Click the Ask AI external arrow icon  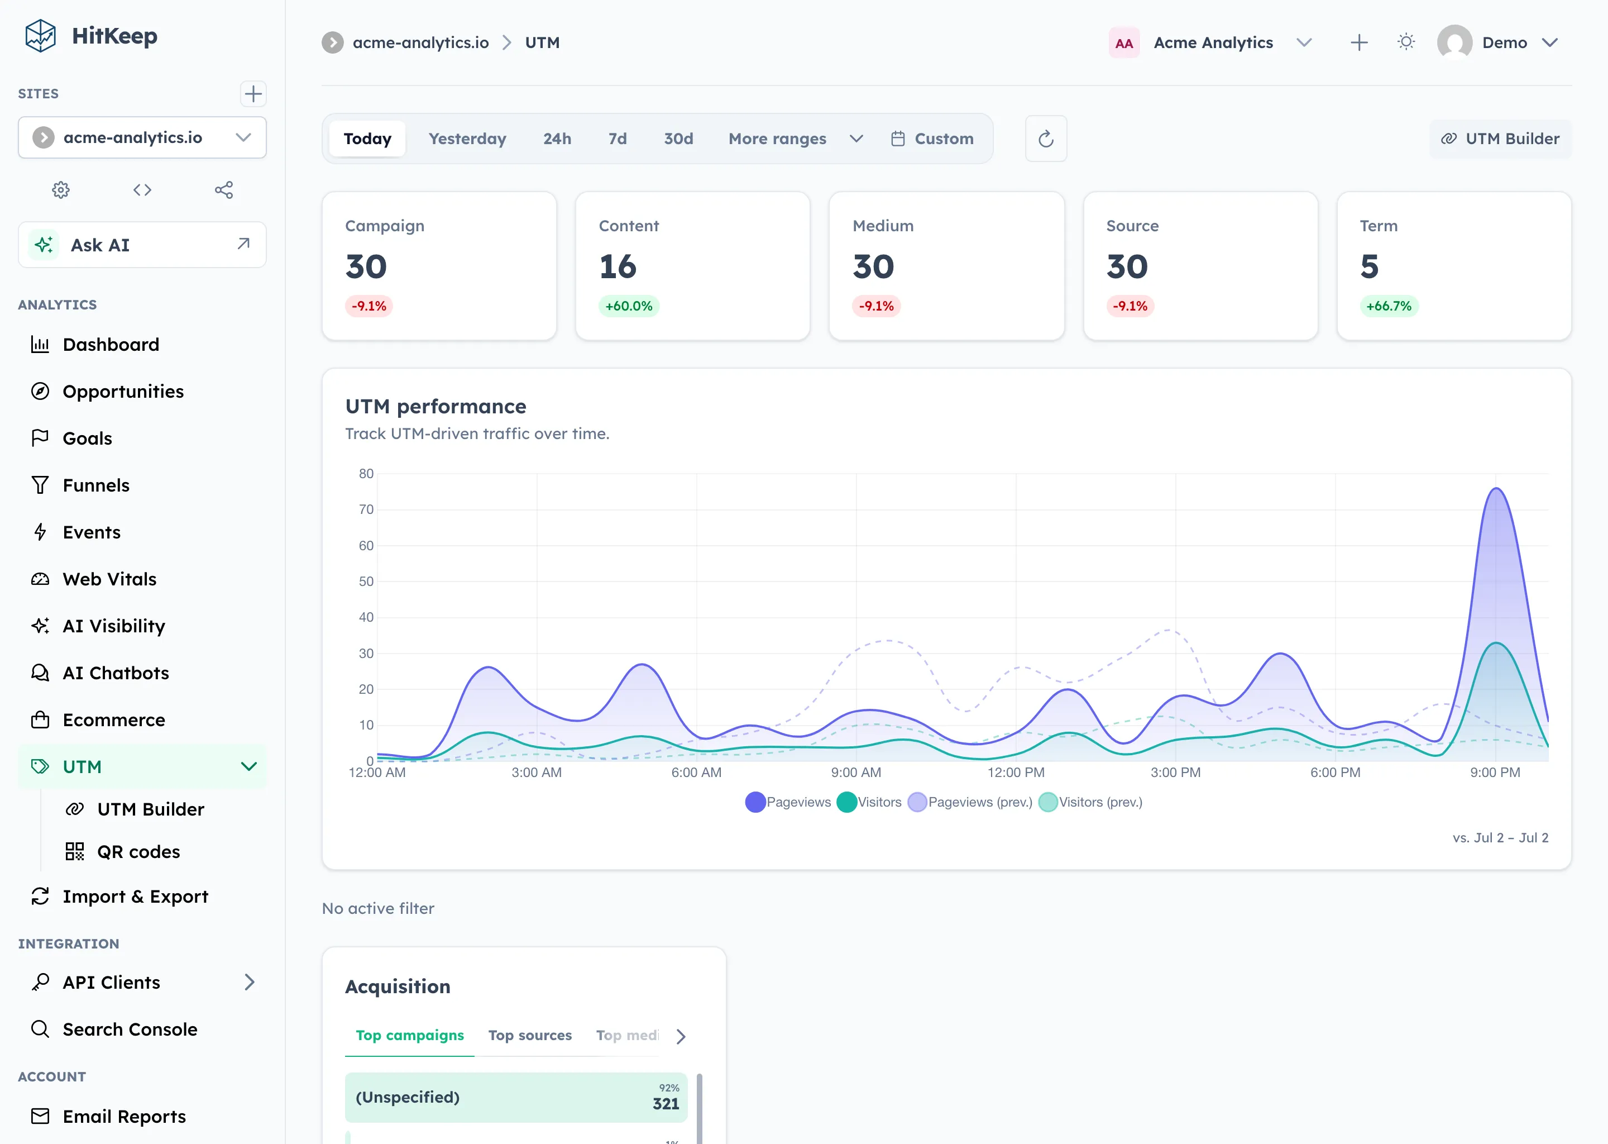[243, 244]
